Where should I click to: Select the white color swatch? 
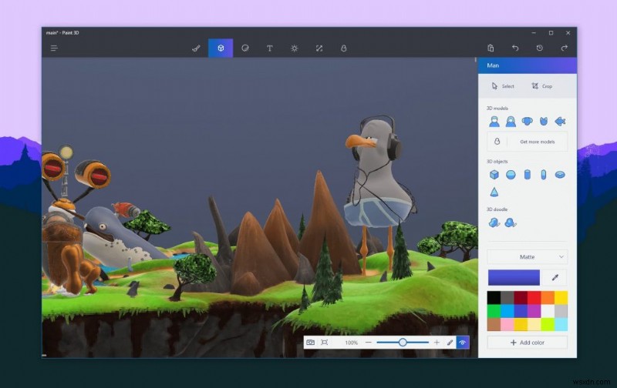[548, 311]
